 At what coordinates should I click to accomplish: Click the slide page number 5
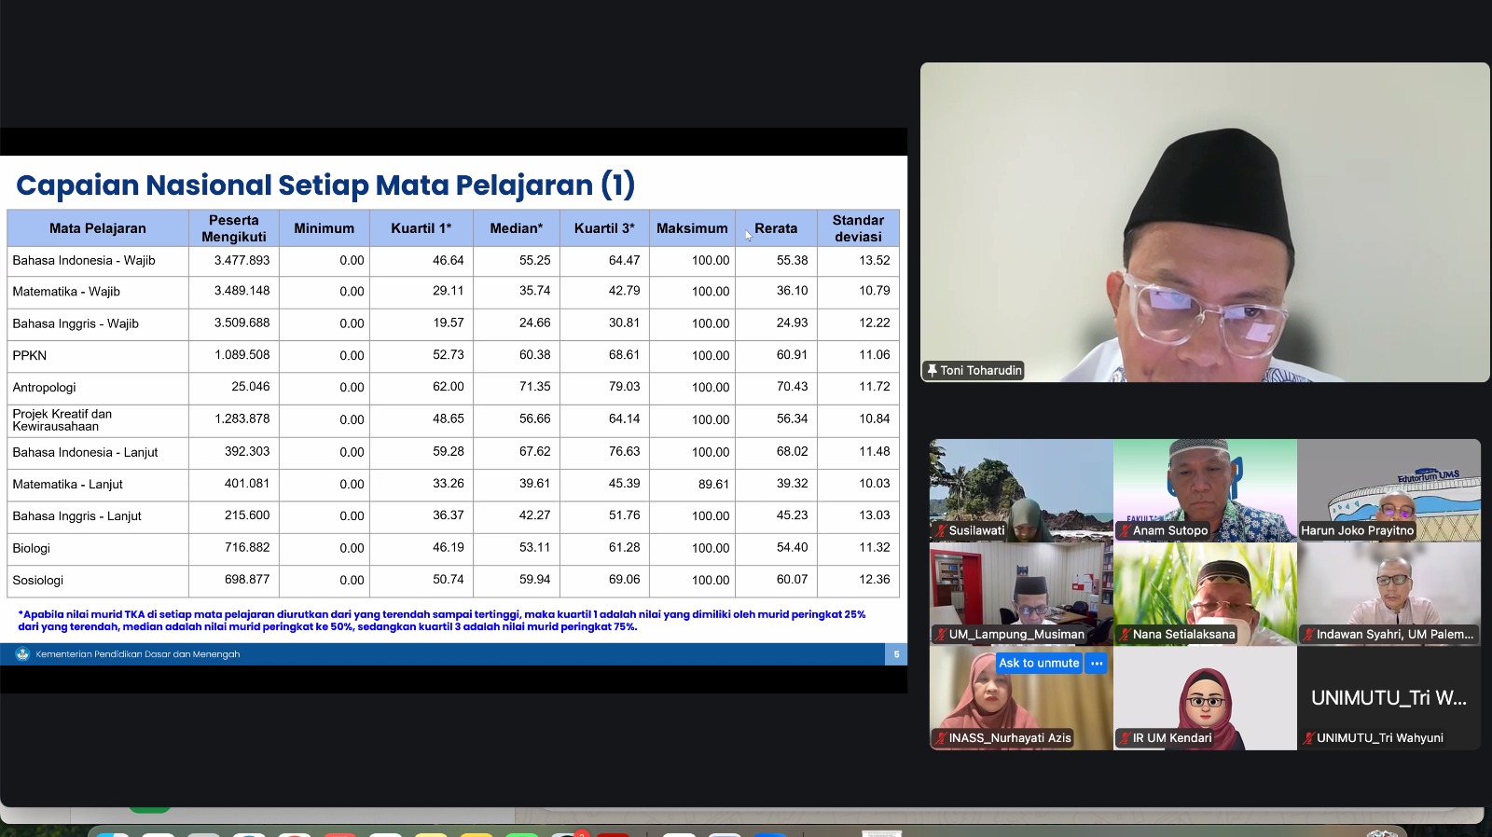click(x=896, y=654)
